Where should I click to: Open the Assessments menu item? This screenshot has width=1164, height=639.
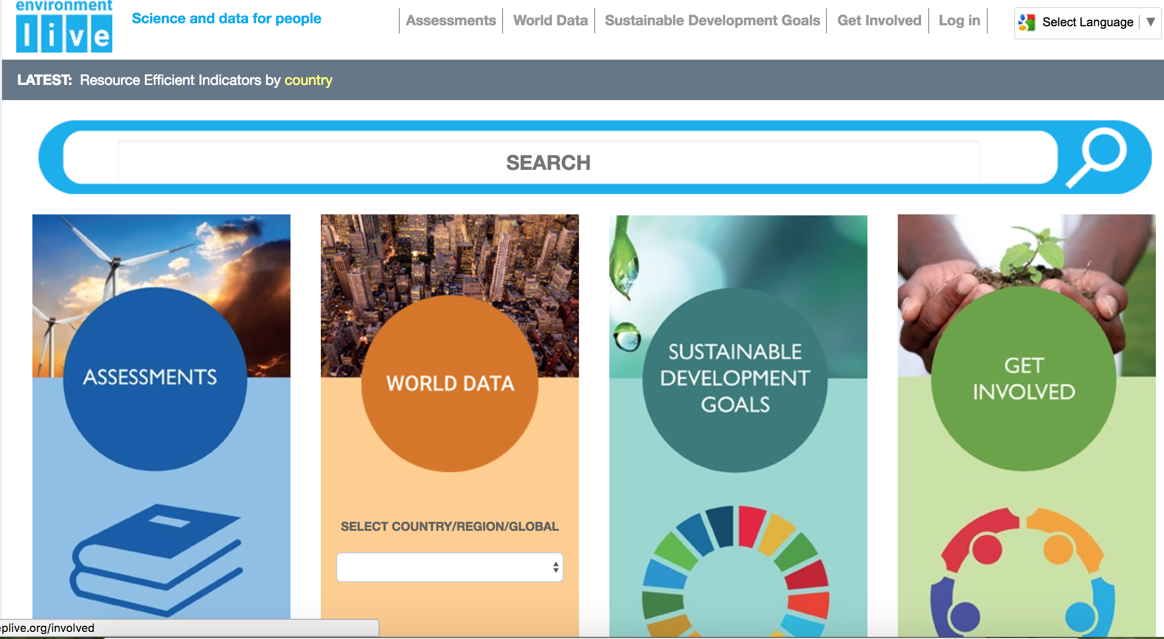[451, 21]
